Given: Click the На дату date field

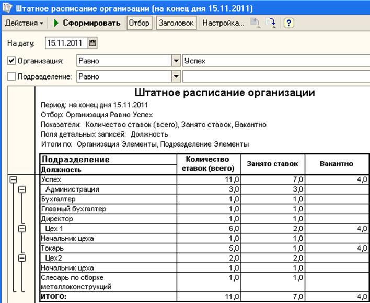Looking at the screenshot, I should click(67, 43).
